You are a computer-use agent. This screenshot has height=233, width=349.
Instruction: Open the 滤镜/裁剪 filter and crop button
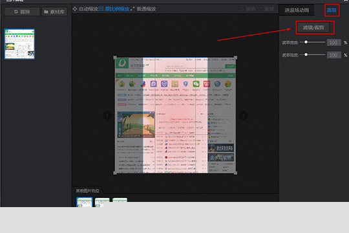point(313,27)
